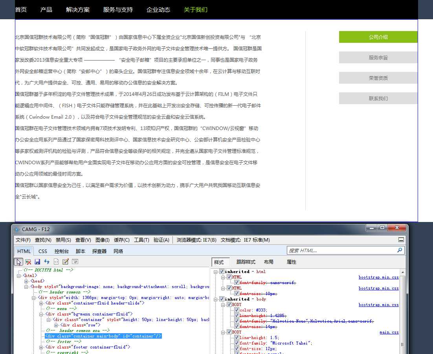Toggle the edit pencil icon in HTML toolbar
Image resolution: width=433 pixels, height=354 pixels.
click(x=66, y=262)
